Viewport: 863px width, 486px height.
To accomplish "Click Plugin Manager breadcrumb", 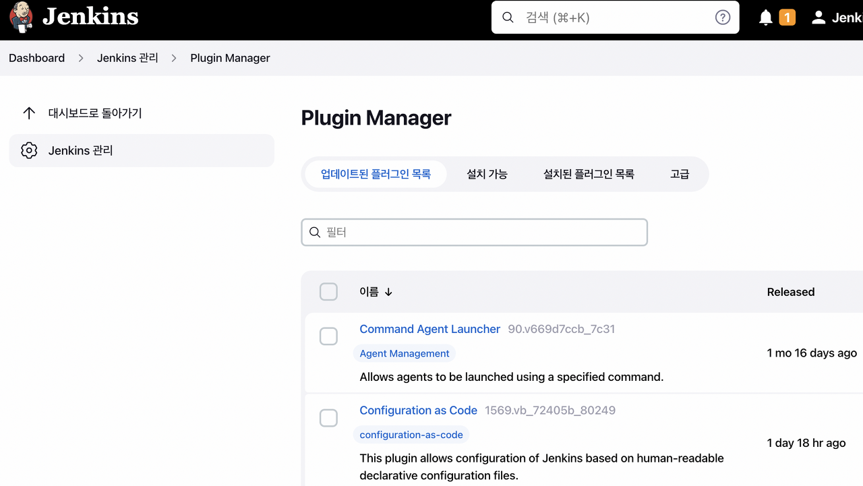I will (230, 58).
